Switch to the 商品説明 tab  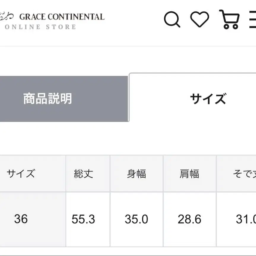(x=47, y=98)
